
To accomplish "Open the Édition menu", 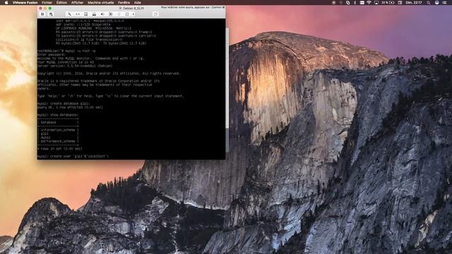I will tap(61, 3).
